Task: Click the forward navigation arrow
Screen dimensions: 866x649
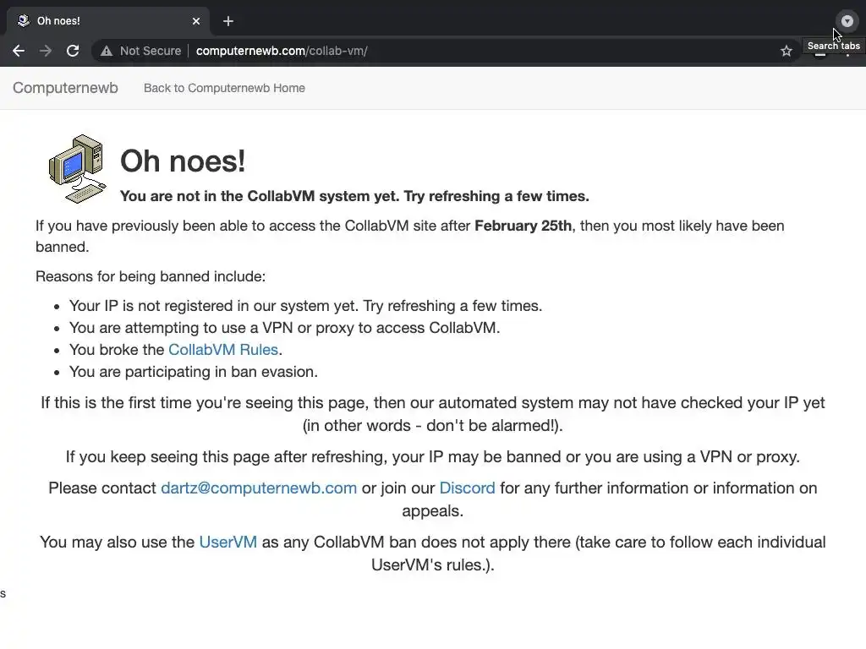Action: tap(46, 51)
